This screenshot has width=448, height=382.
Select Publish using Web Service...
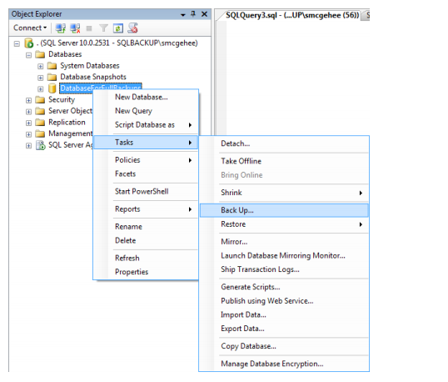click(x=284, y=301)
